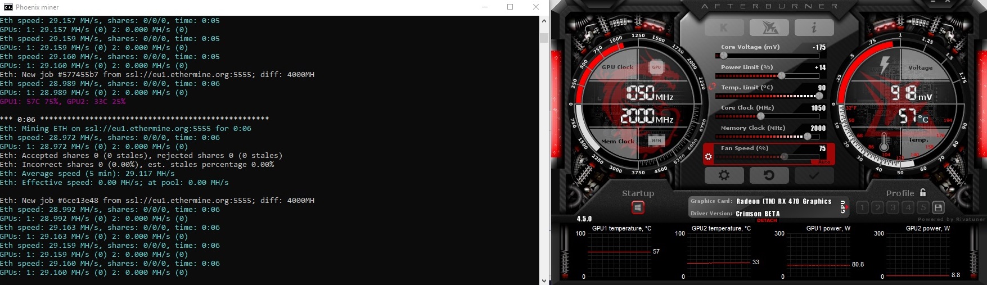987x285 pixels.
Task: Click the Temp. Limit value 90
Action: pyautogui.click(x=822, y=88)
